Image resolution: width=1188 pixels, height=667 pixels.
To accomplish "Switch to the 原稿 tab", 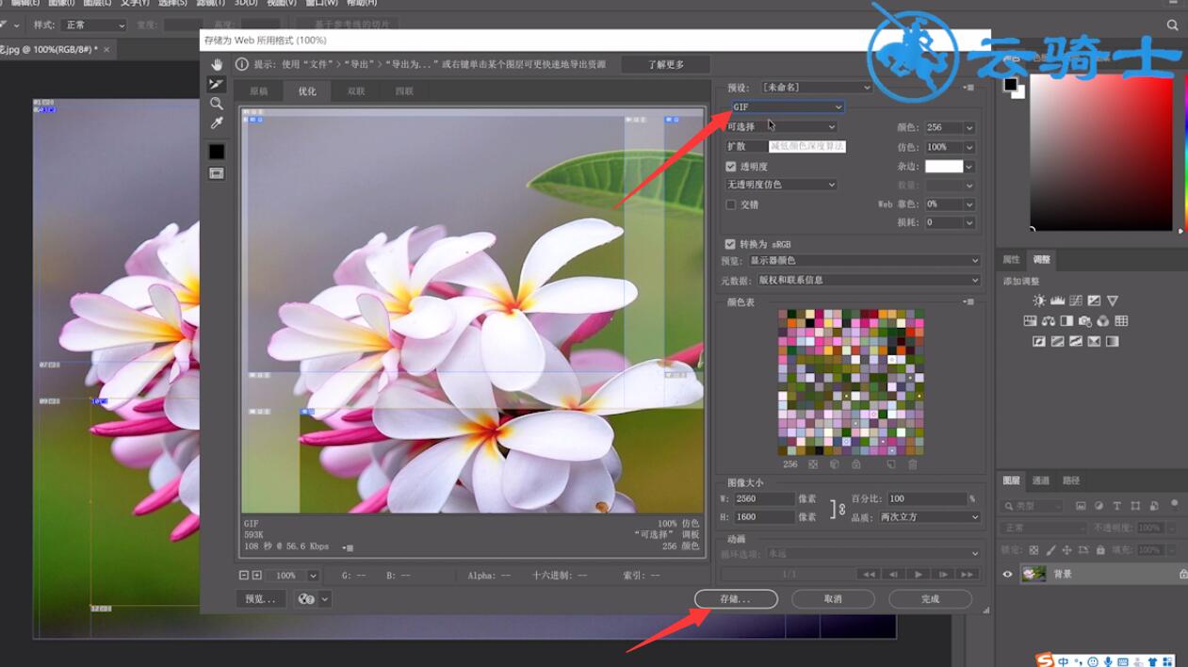I will click(258, 91).
